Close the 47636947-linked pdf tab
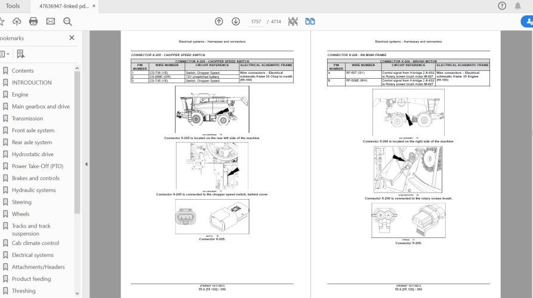This screenshot has height=298, width=533. click(94, 6)
